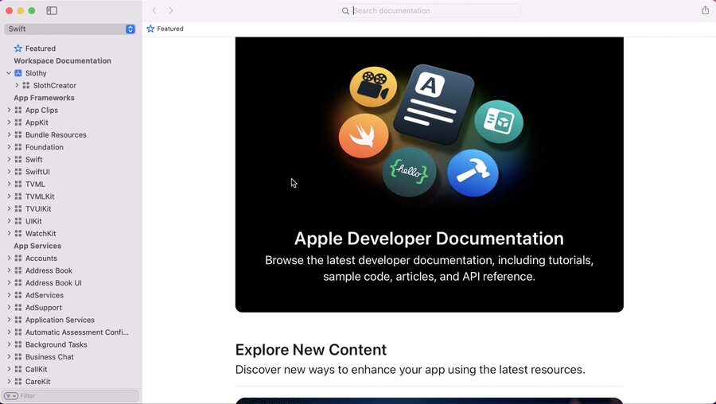The height and width of the screenshot is (404, 716).
Task: Click the large document A icon
Action: tap(434, 104)
